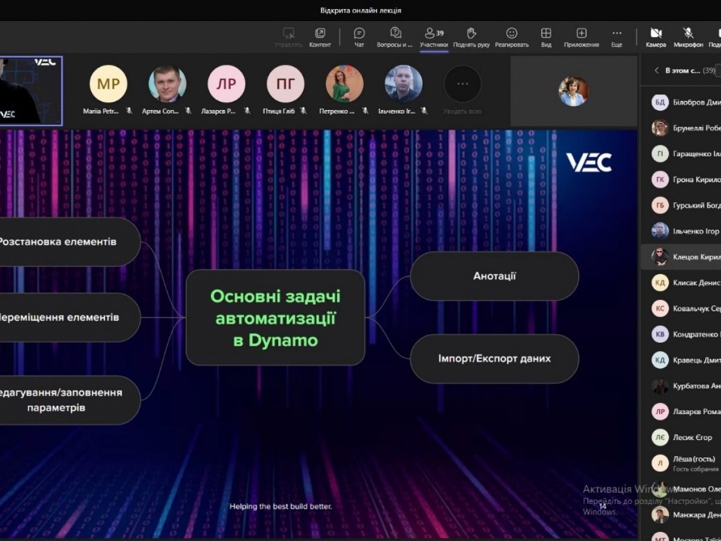The height and width of the screenshot is (541, 721).
Task: Select Ільченко Ігор in participant list
Action: (681, 231)
